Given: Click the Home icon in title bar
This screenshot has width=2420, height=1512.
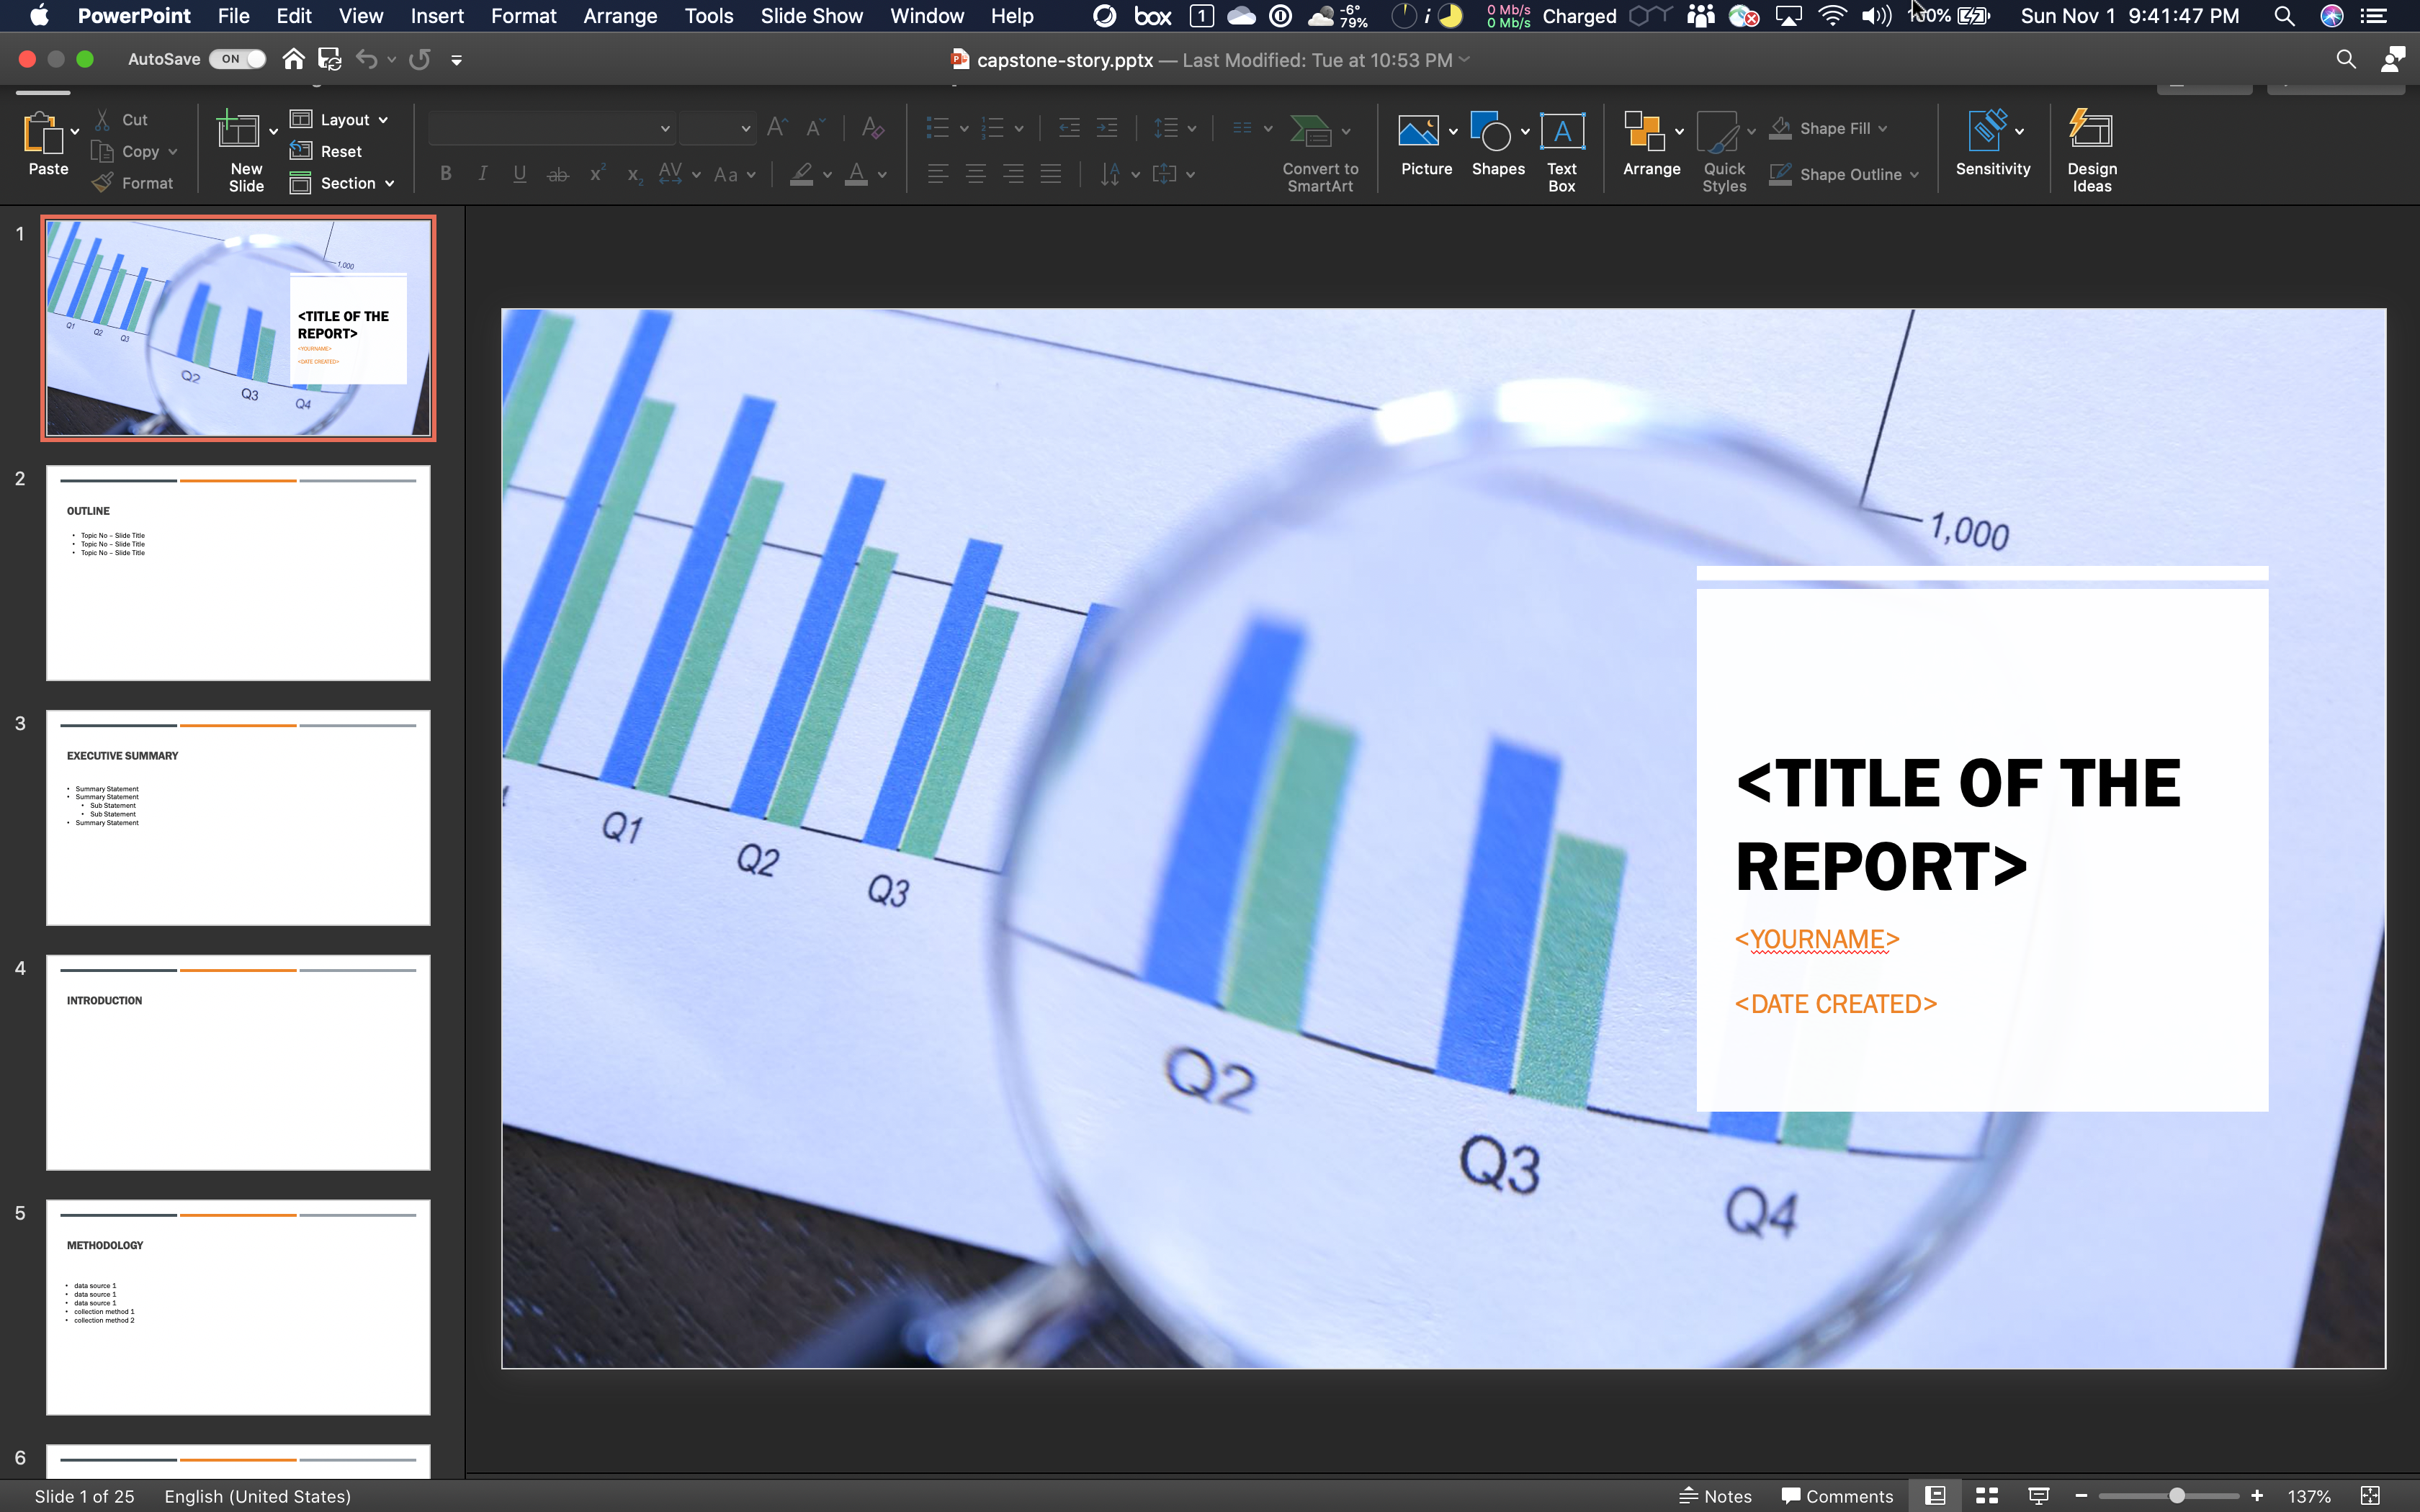Looking at the screenshot, I should pos(293,59).
